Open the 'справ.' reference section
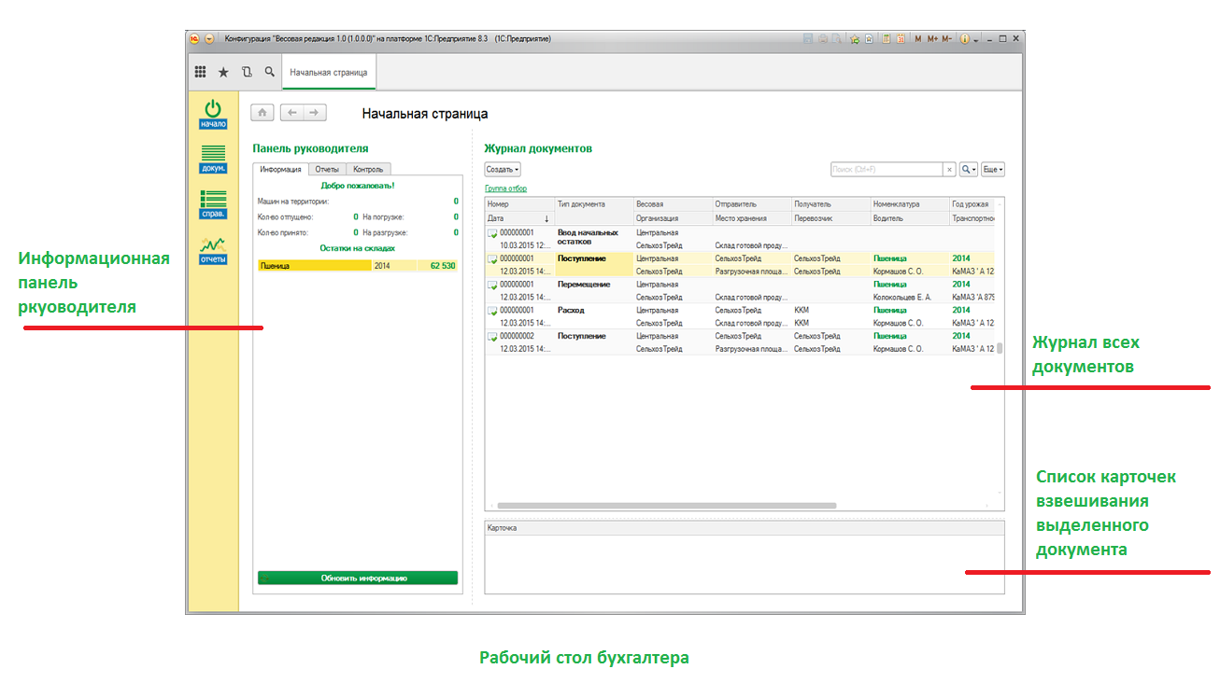Screen dimensions: 1220x683 click(x=213, y=203)
